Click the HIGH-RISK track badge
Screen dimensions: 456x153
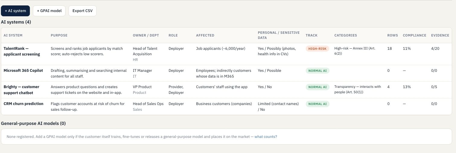coord(317,49)
